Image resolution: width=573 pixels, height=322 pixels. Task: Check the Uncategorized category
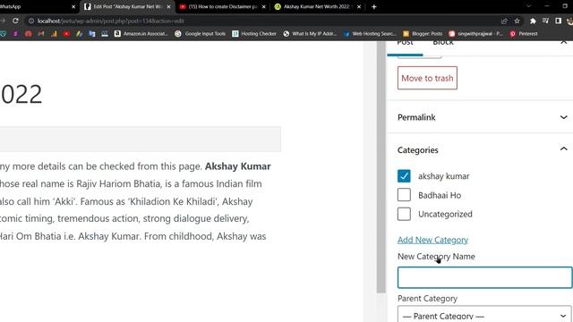(404, 214)
